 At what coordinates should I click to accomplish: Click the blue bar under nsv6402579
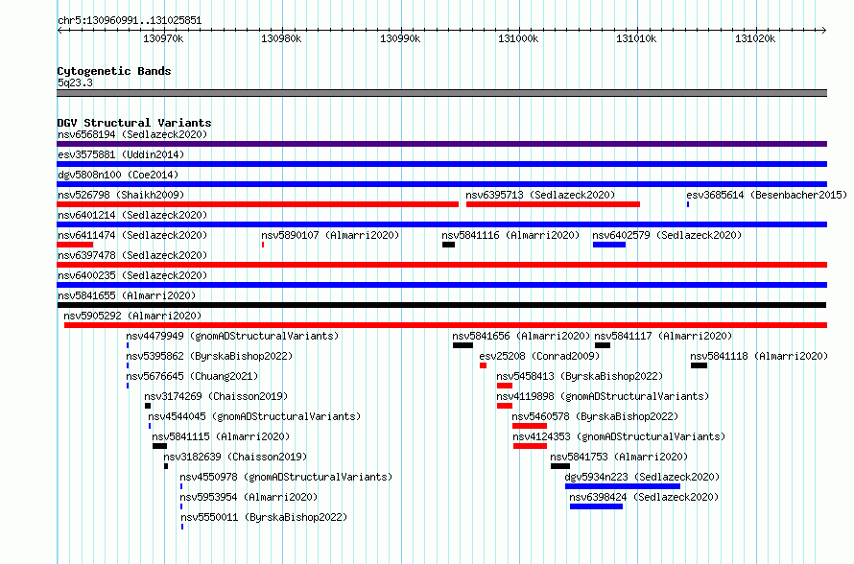pos(609,245)
